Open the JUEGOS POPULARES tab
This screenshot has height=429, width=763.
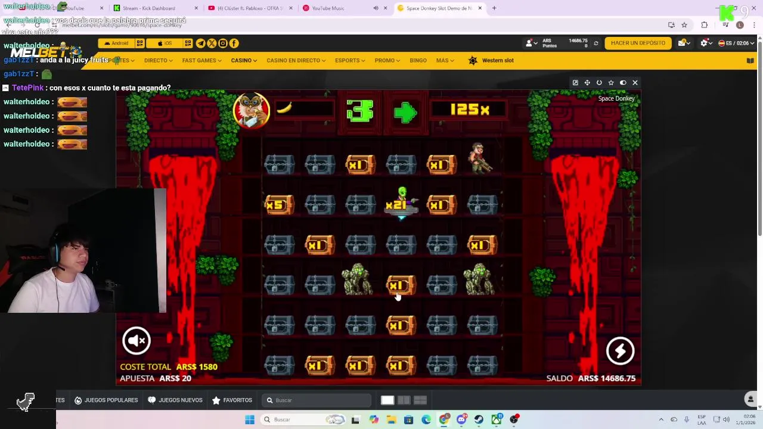(106, 400)
